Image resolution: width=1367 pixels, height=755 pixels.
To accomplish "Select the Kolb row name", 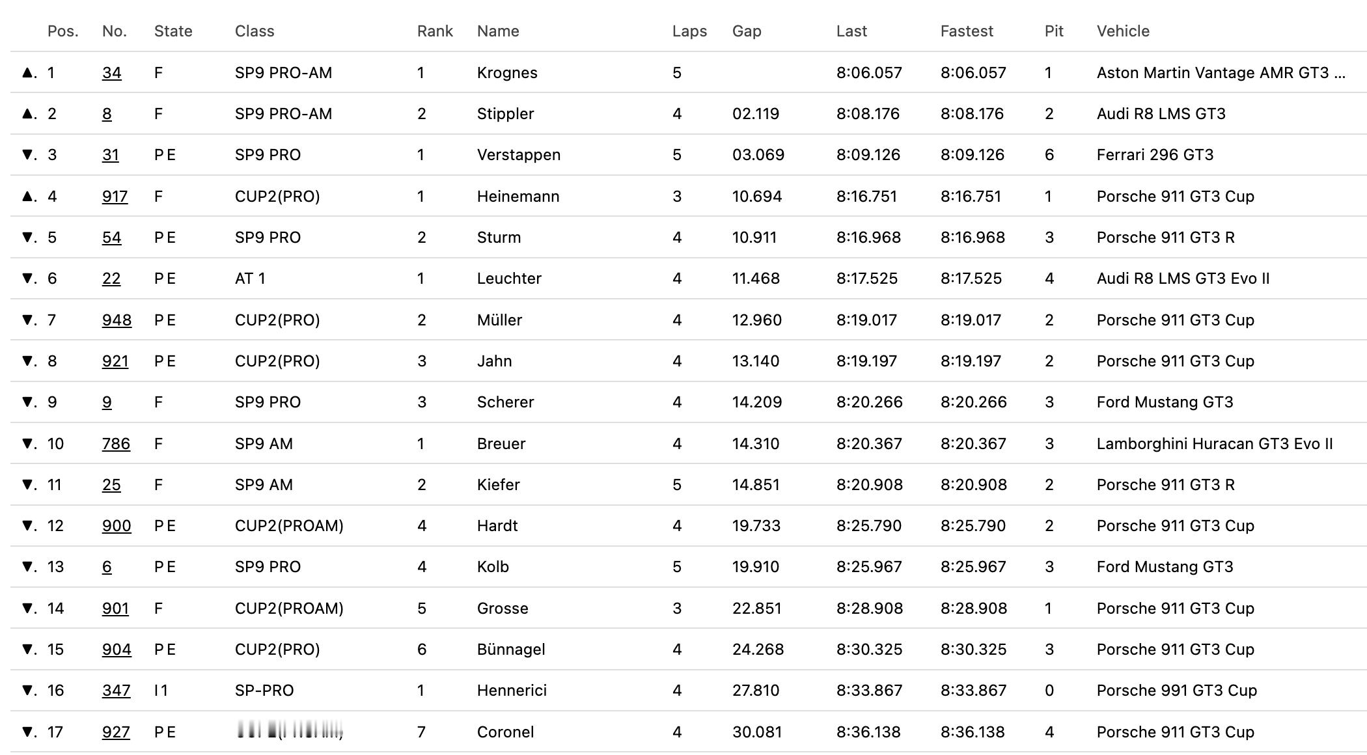I will click(x=493, y=567).
